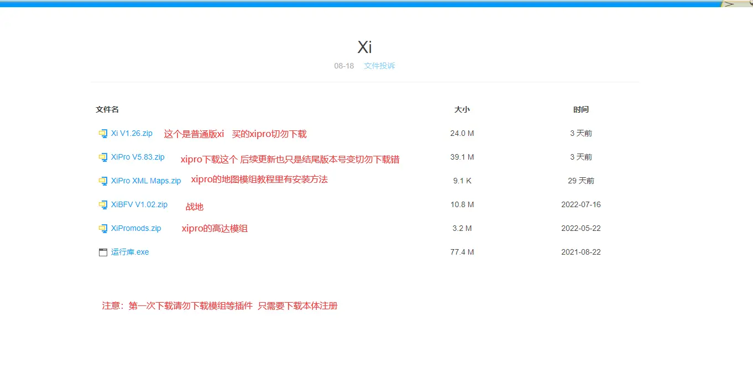Click the exe icon beside 运行库.exe
753x385 pixels.
point(103,252)
